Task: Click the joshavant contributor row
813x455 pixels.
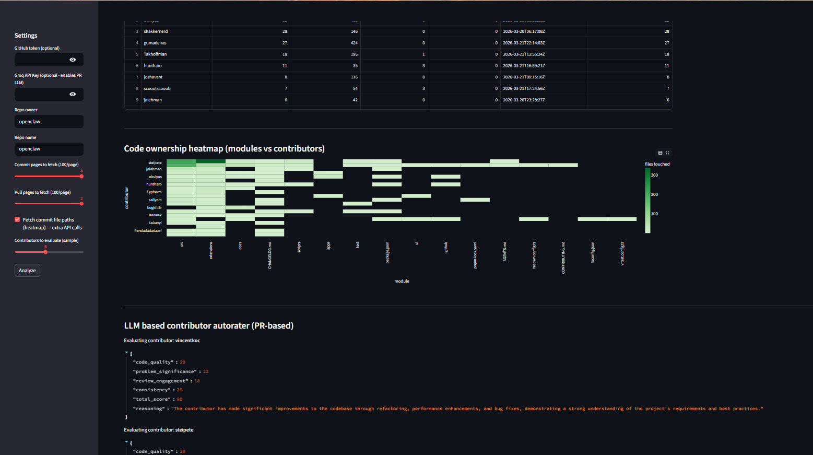Action: (153, 77)
